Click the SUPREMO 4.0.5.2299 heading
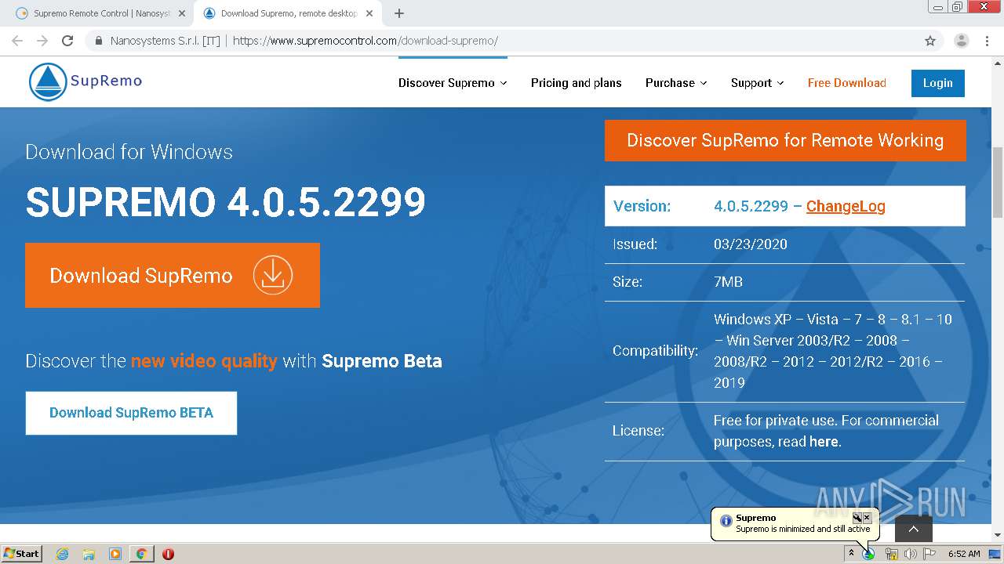Viewport: 1004px width, 564px height. pyautogui.click(x=225, y=203)
